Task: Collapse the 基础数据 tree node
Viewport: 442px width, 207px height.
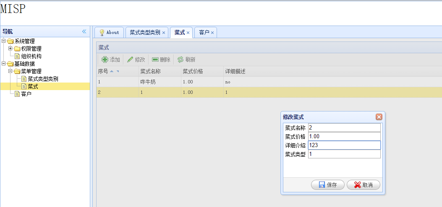Action: click(4, 64)
